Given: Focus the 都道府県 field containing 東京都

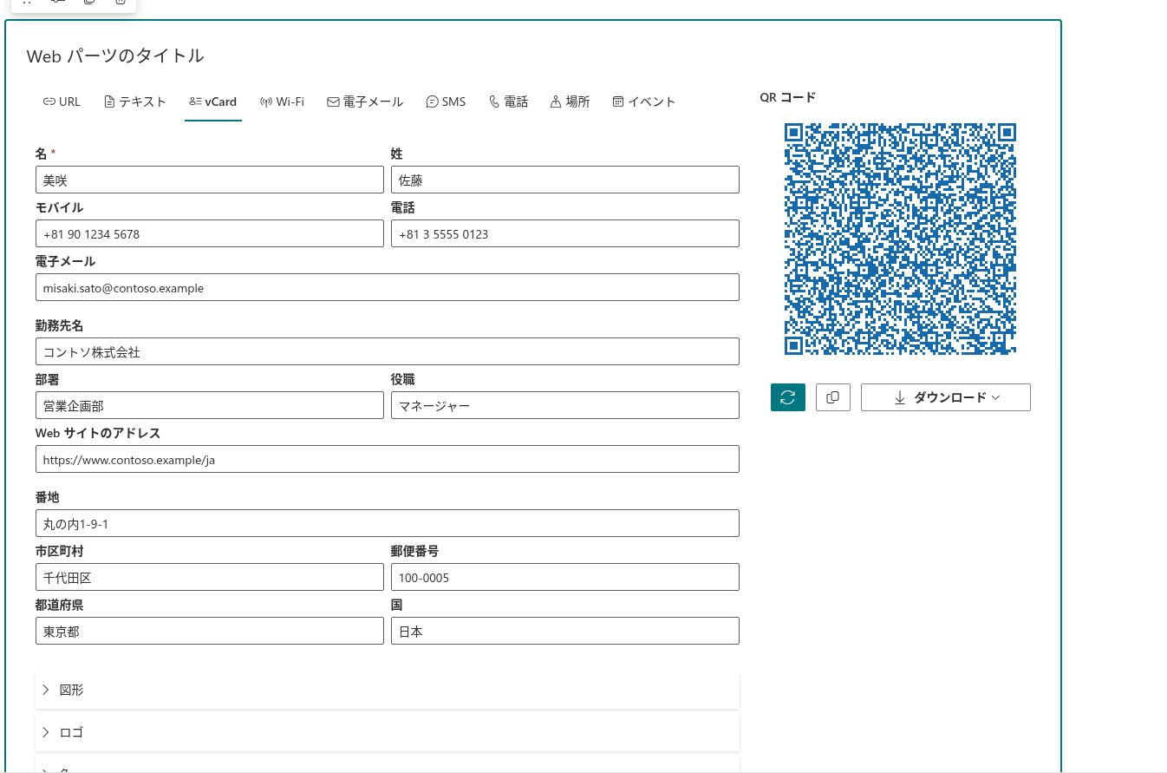Looking at the screenshot, I should pos(210,631).
